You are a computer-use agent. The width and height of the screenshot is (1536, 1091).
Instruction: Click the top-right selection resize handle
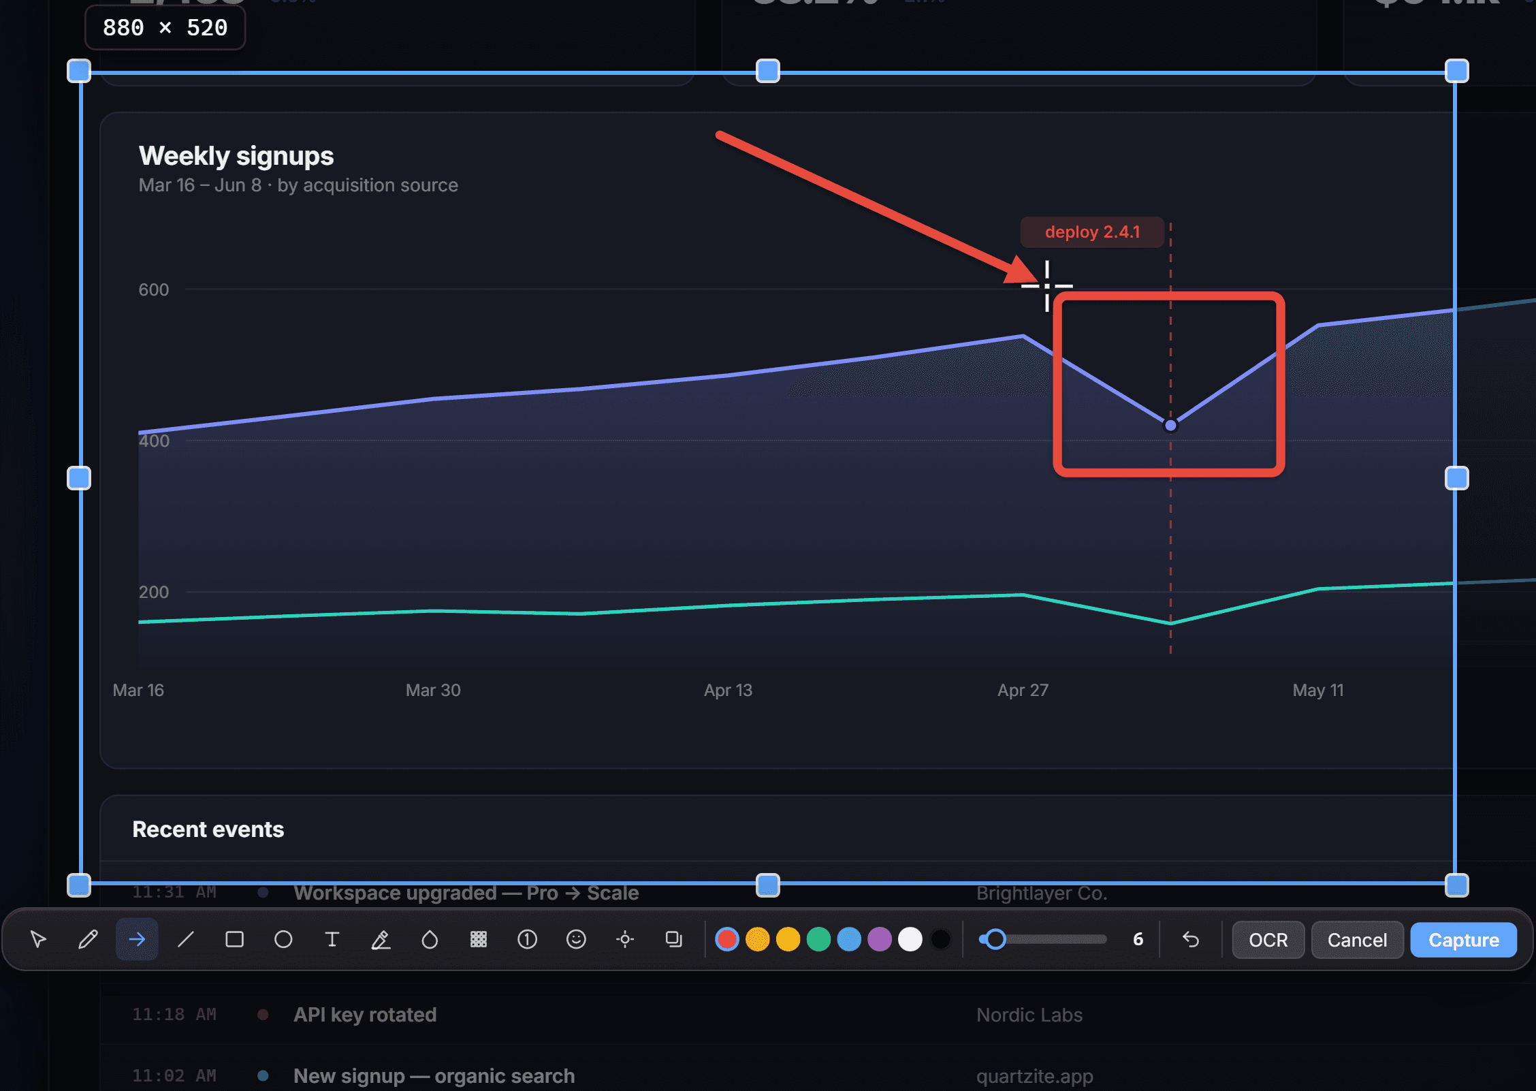[x=1457, y=71]
